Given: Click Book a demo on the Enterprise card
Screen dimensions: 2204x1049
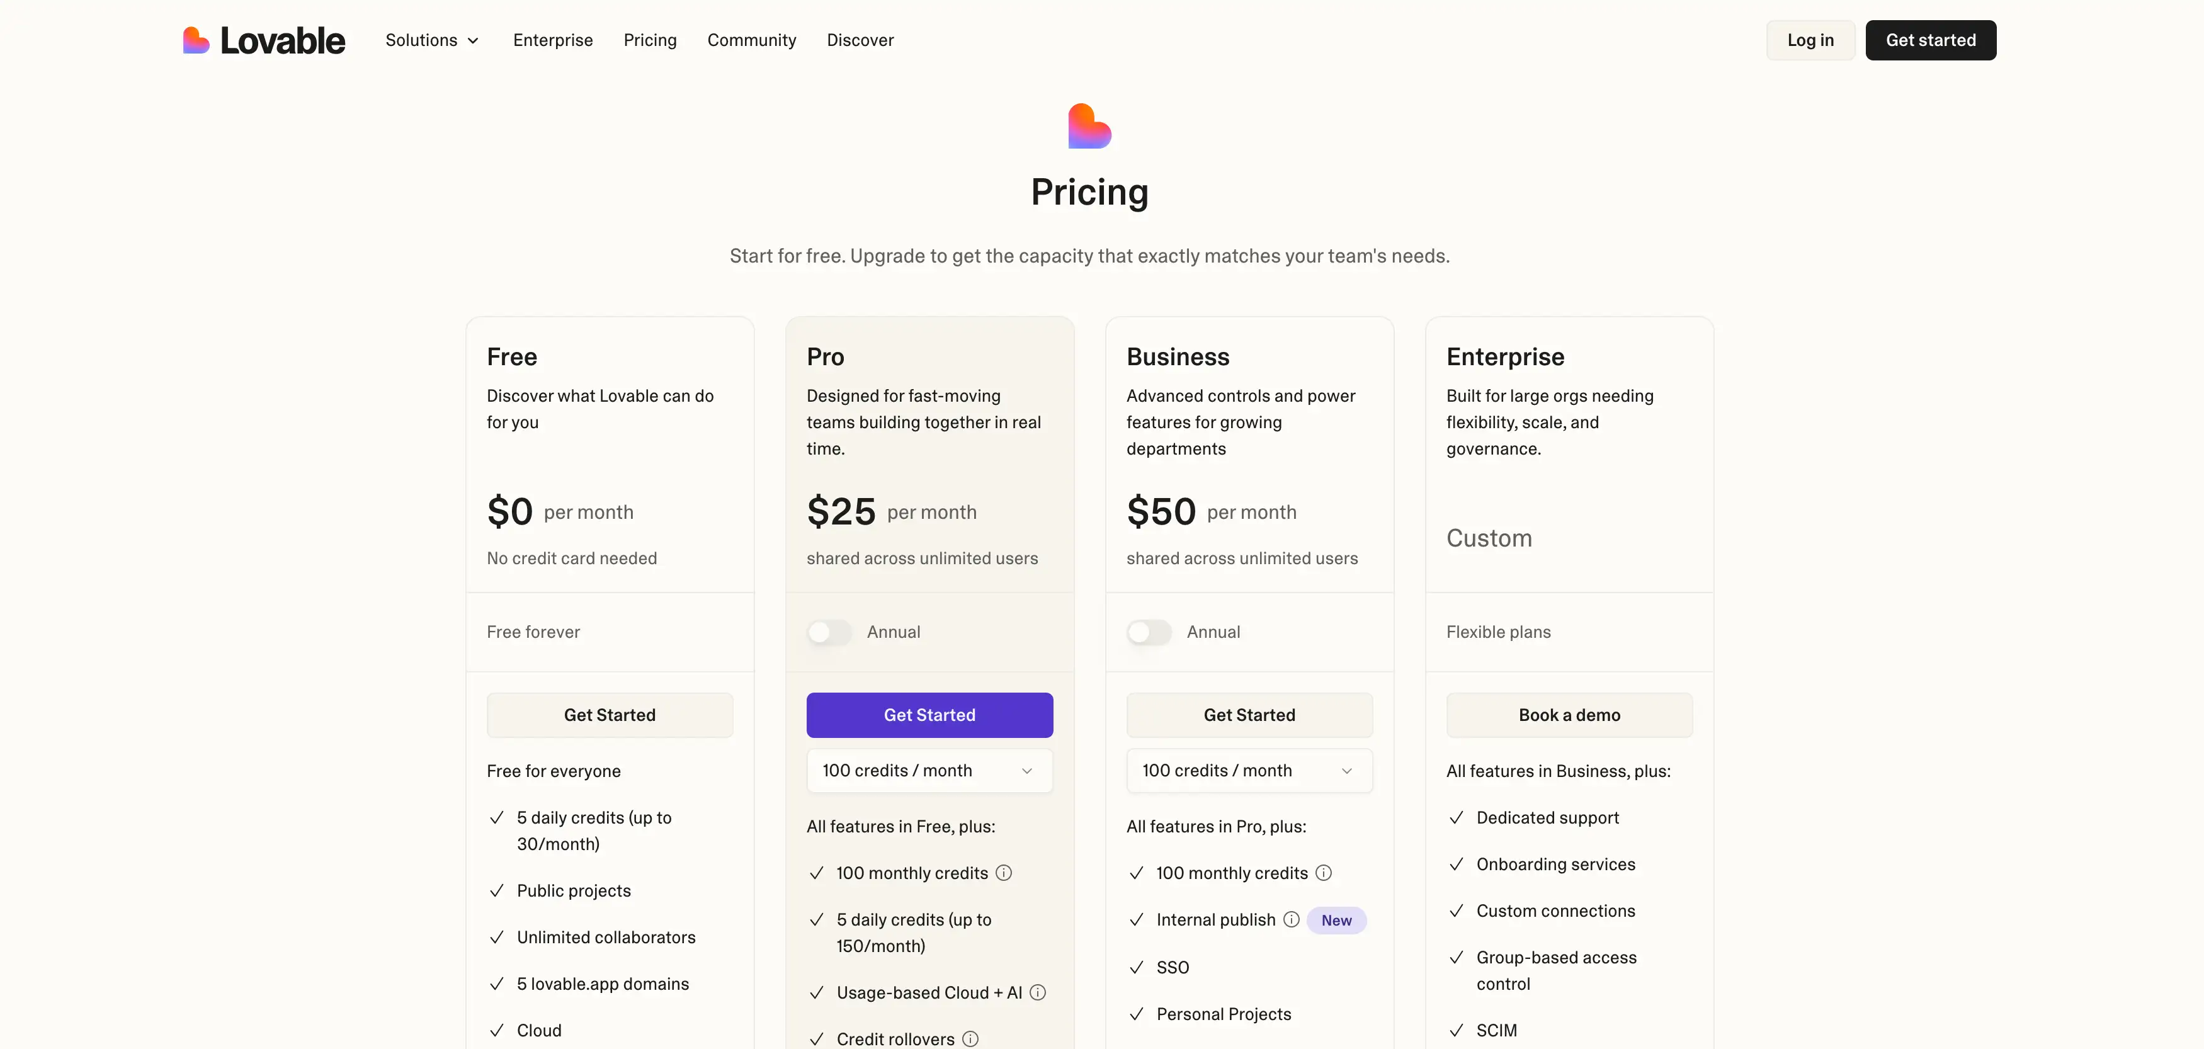Looking at the screenshot, I should [x=1569, y=715].
